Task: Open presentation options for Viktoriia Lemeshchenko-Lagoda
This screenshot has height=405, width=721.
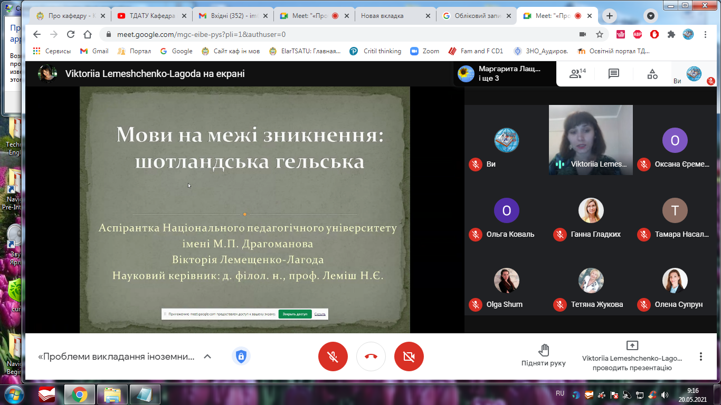Action: click(632, 356)
